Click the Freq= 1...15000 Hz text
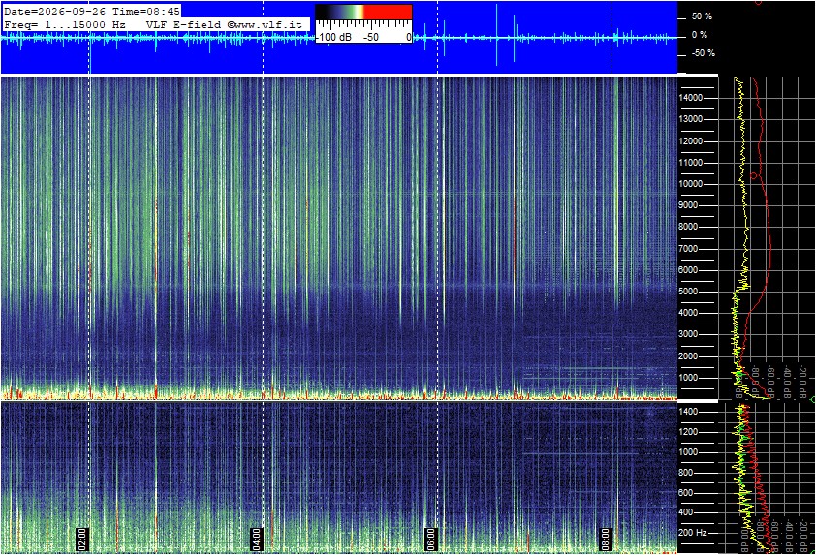The height and width of the screenshot is (555, 816). click(65, 24)
